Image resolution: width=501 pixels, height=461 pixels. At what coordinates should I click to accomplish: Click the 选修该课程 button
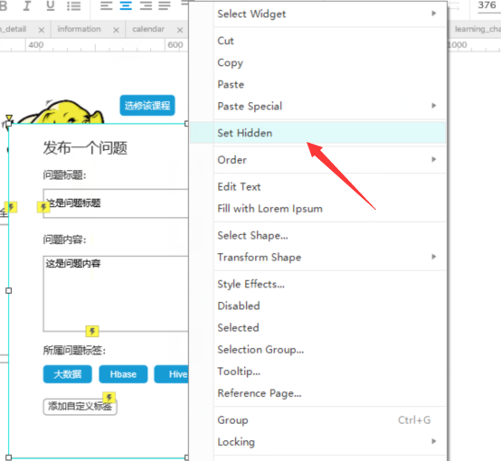pyautogui.click(x=147, y=105)
